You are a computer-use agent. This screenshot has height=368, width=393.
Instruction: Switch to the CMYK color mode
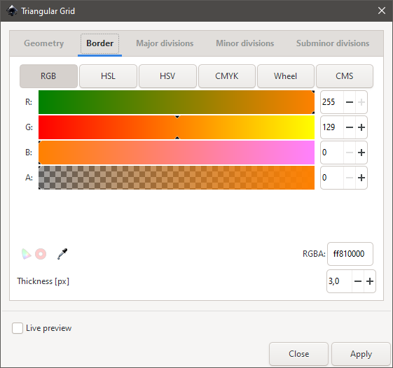227,76
